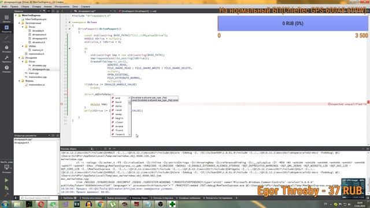Open the Opera browser from the taskbar
This screenshot has width=370, height=208.
pos(41,204)
